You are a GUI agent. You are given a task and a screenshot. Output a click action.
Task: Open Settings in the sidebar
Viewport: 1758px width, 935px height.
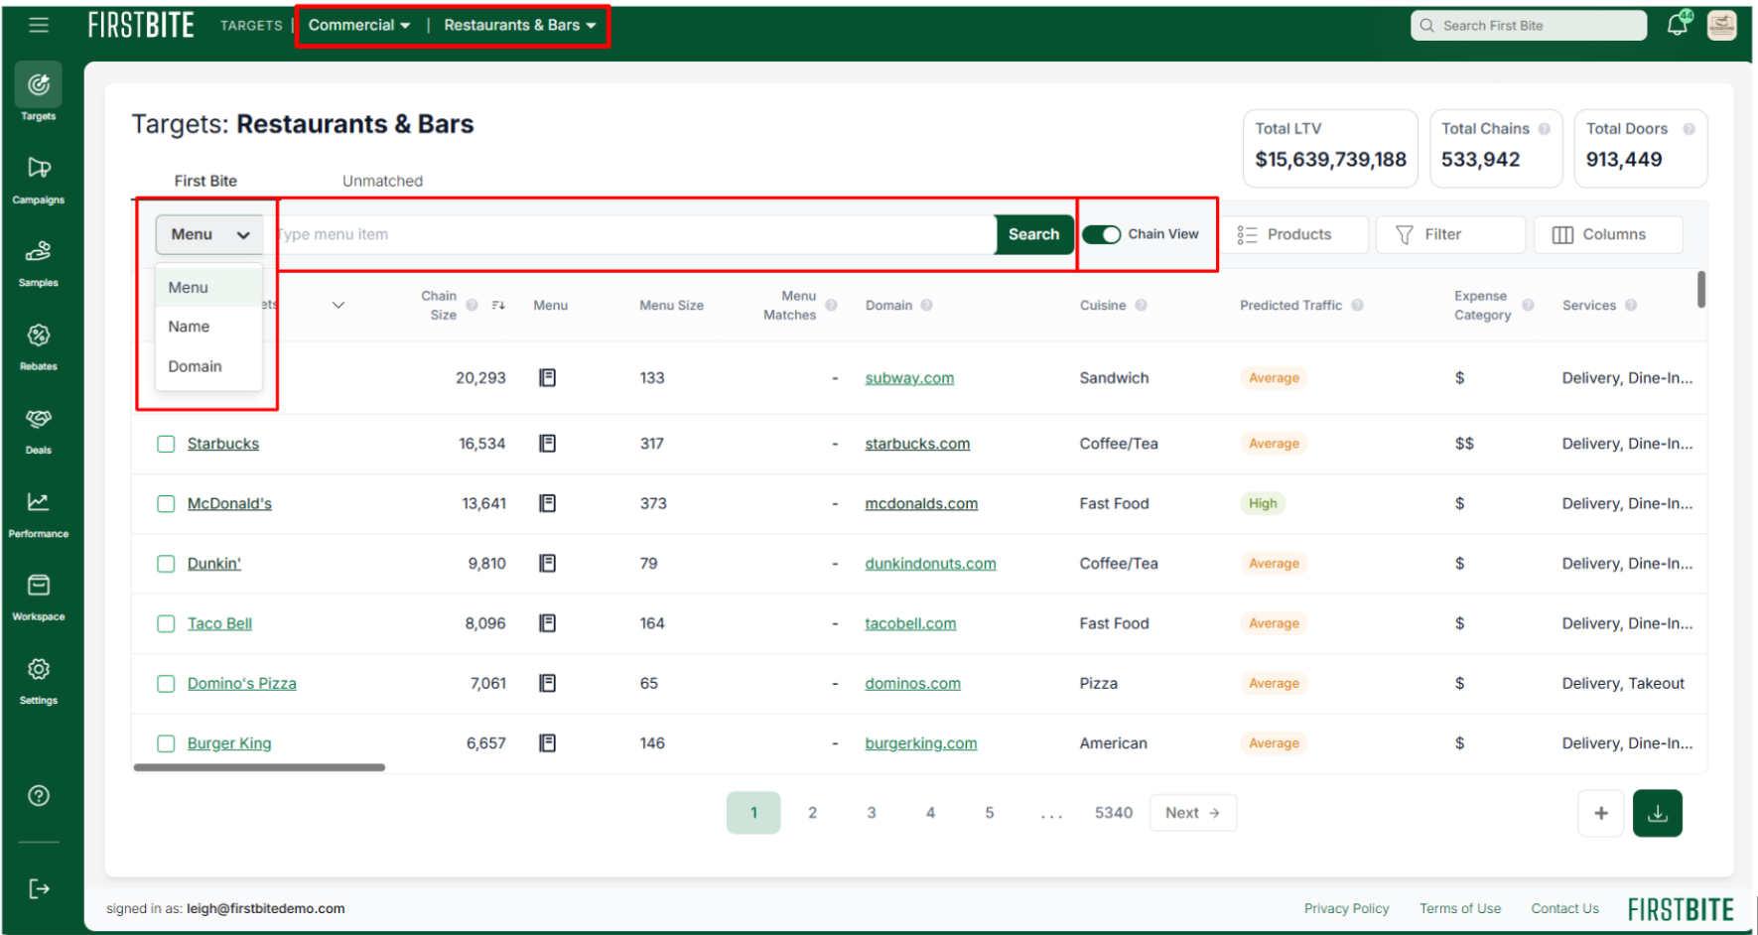tap(39, 680)
